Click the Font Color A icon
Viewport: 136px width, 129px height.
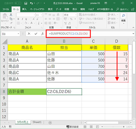coord(31,23)
